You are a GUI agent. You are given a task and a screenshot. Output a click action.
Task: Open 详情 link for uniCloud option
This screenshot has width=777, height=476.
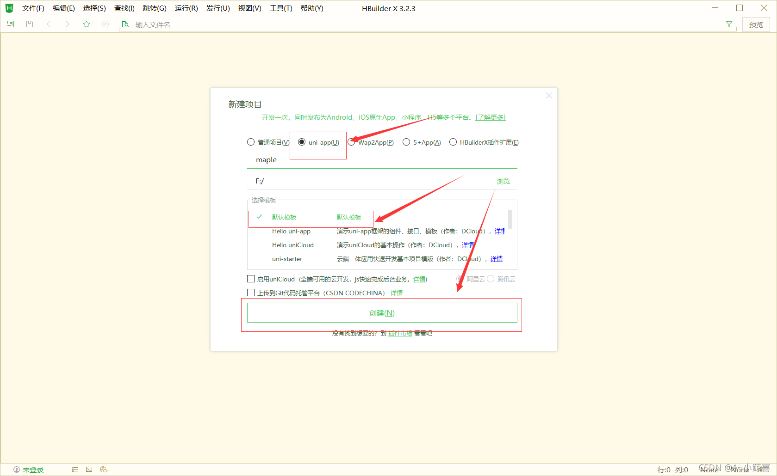pos(420,279)
